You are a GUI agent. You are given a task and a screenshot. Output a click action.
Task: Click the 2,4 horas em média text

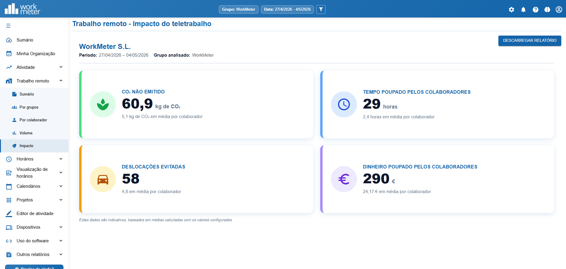tap(399, 117)
